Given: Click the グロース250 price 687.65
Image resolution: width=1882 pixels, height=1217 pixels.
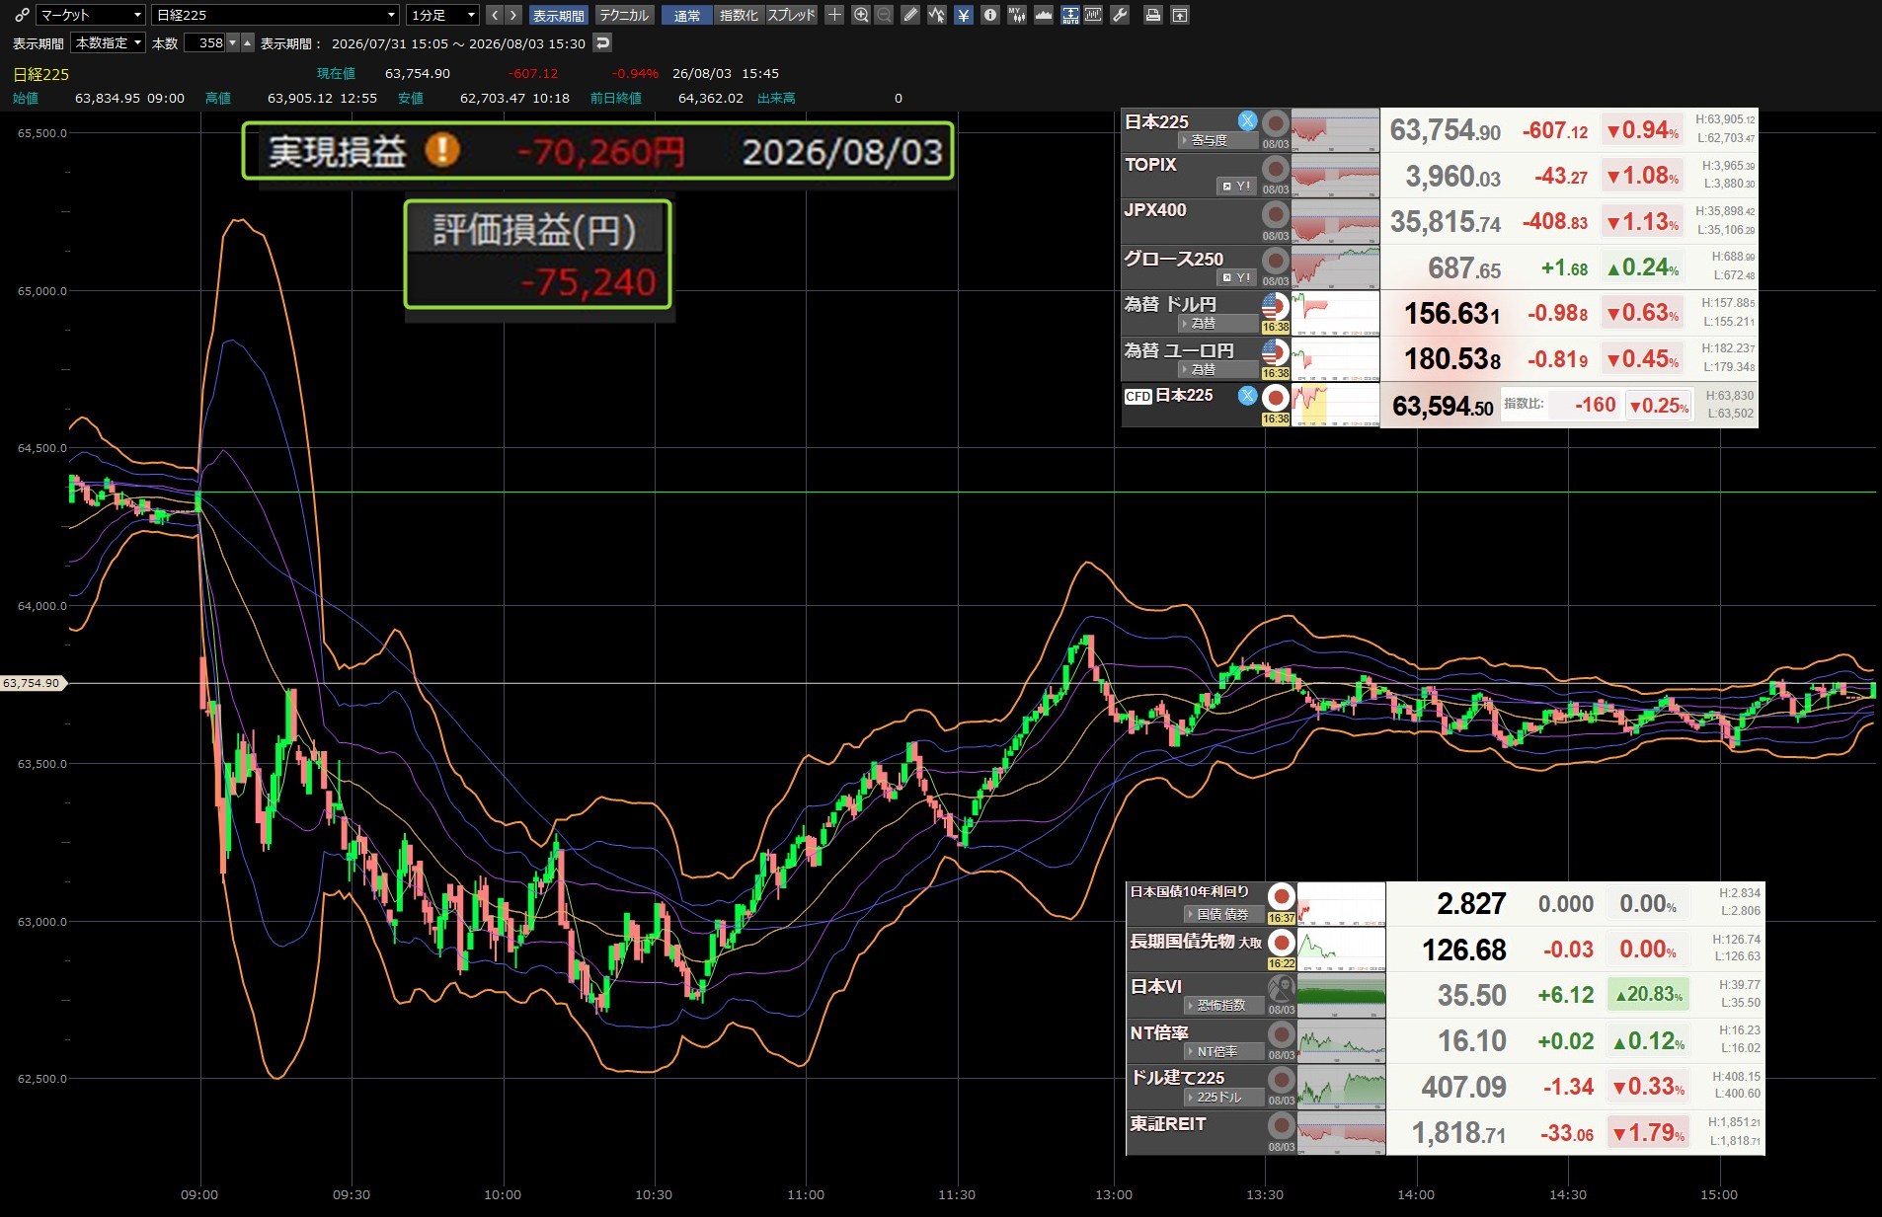Looking at the screenshot, I should coord(1464,267).
